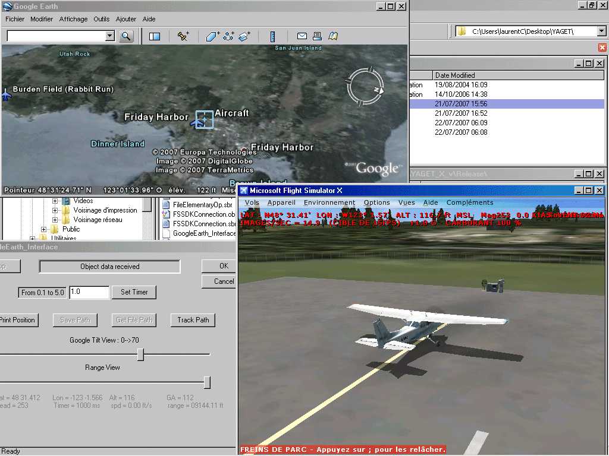Click the search magnifier button in Google Earth

tap(125, 36)
